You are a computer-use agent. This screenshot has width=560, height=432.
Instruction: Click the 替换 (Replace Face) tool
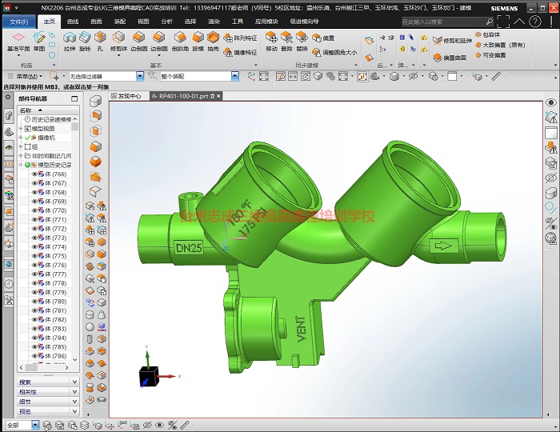pos(302,41)
